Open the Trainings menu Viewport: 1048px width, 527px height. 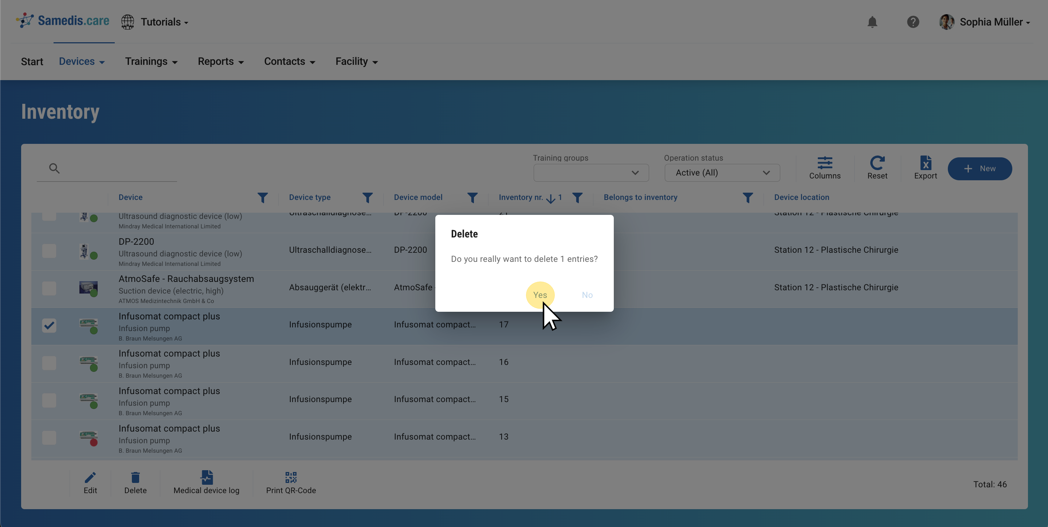coord(151,62)
